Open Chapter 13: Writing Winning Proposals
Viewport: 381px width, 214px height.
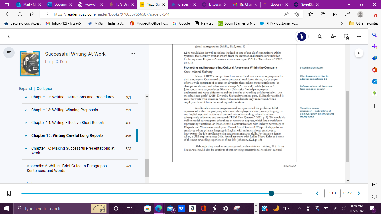[65, 110]
